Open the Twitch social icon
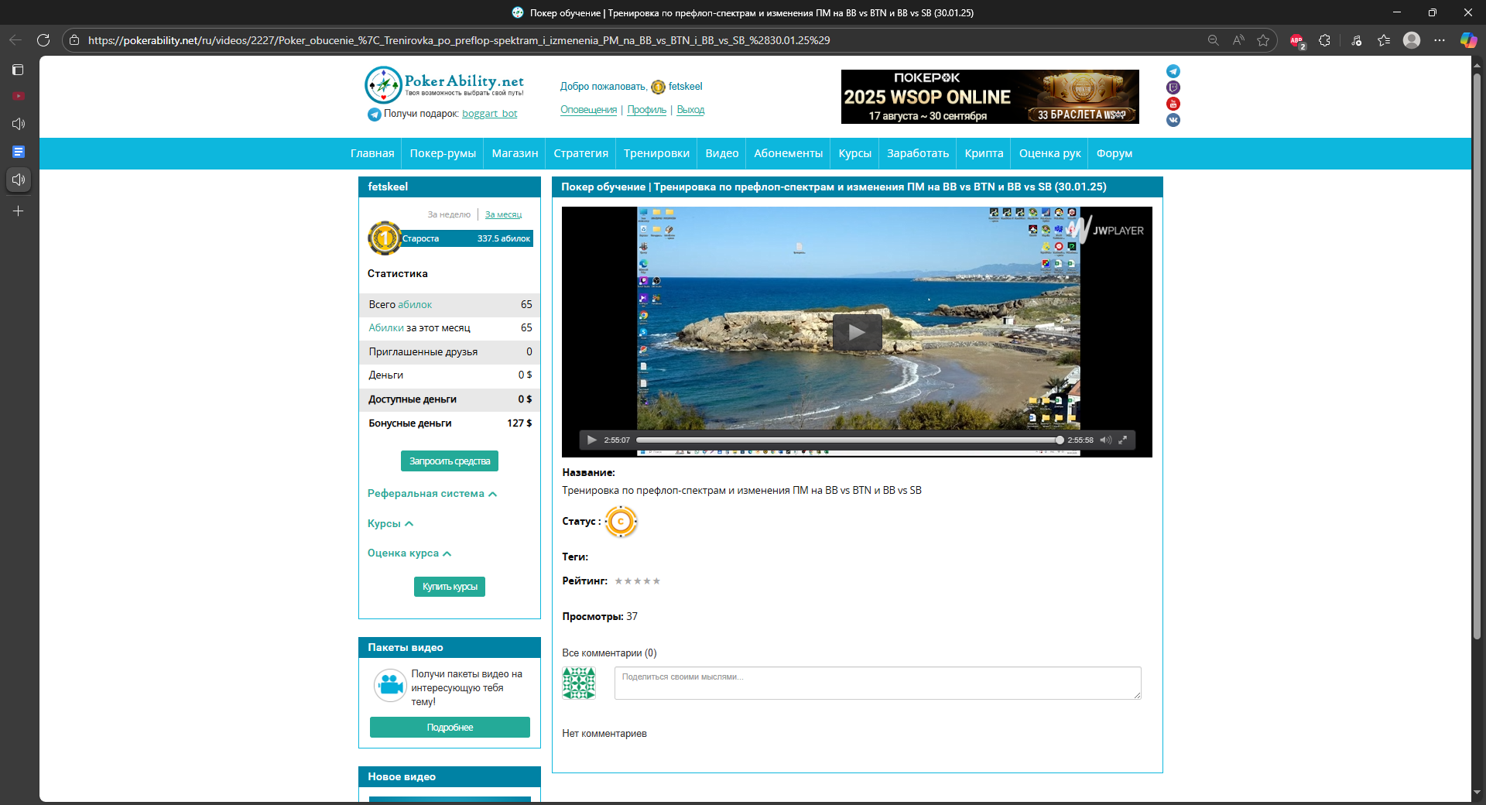This screenshot has width=1486, height=805. [1173, 87]
